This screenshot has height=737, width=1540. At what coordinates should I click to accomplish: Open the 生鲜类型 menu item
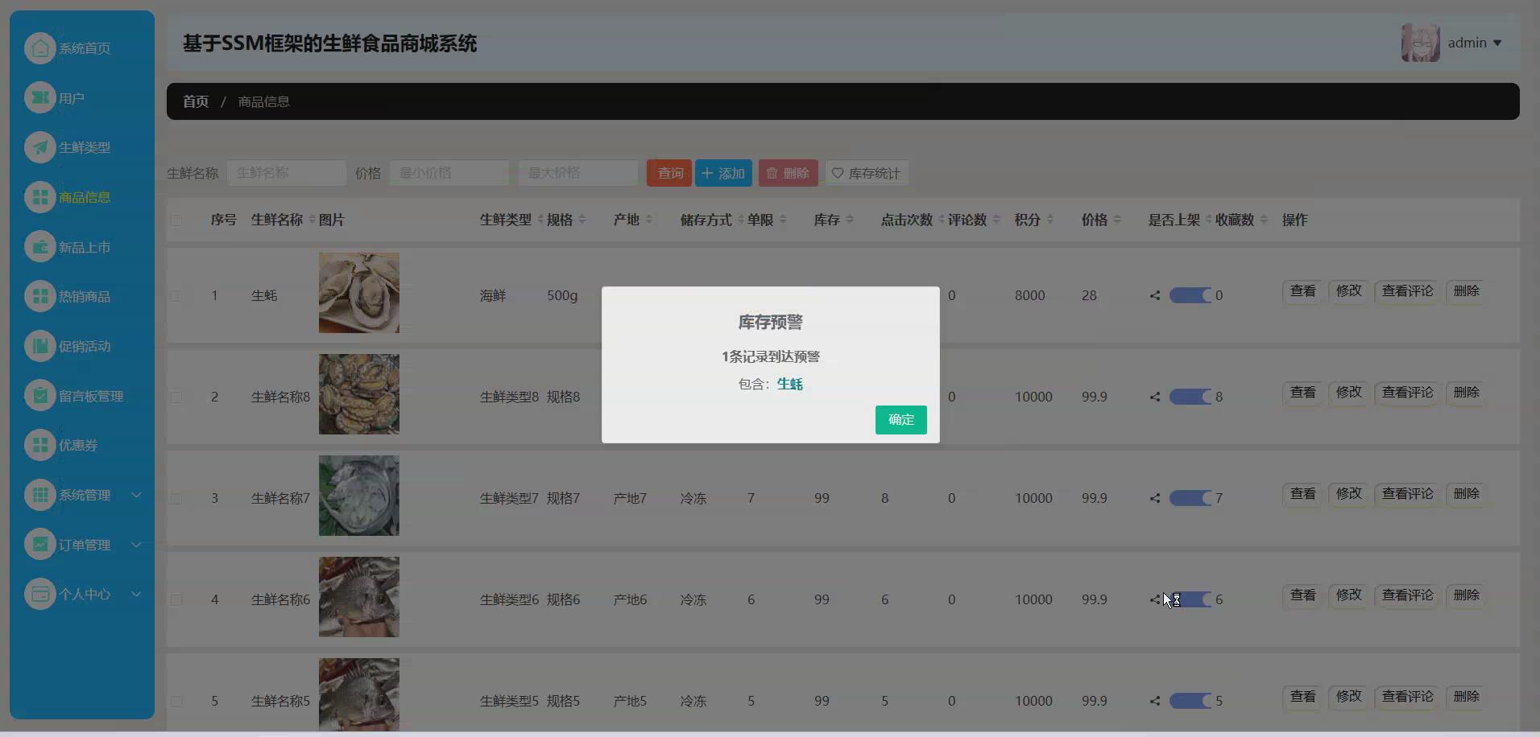pyautogui.click(x=85, y=147)
